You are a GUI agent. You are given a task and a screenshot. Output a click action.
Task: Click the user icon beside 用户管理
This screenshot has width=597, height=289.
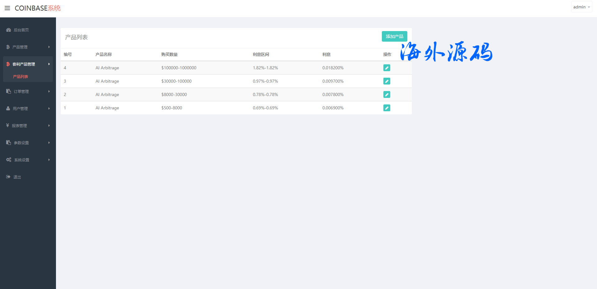[8, 108]
